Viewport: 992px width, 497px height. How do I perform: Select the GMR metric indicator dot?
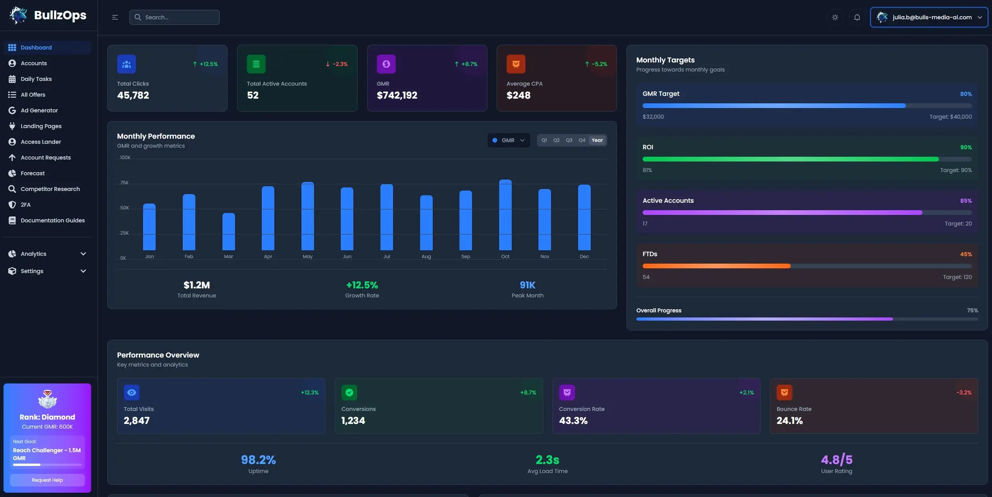click(496, 140)
